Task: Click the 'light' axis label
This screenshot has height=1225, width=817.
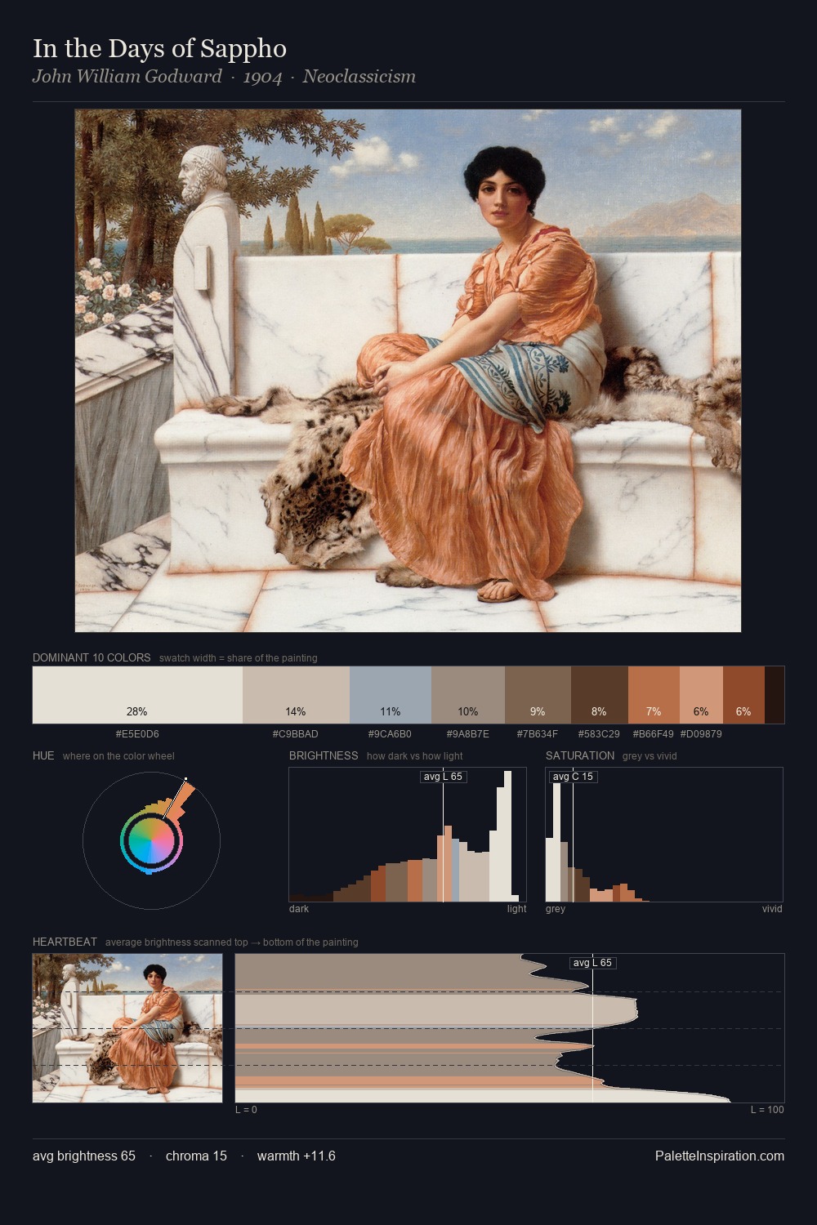Action: pyautogui.click(x=517, y=909)
